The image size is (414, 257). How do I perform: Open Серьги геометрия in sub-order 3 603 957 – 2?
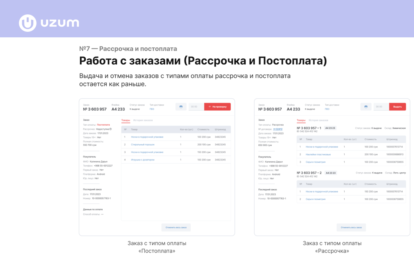point(315,199)
